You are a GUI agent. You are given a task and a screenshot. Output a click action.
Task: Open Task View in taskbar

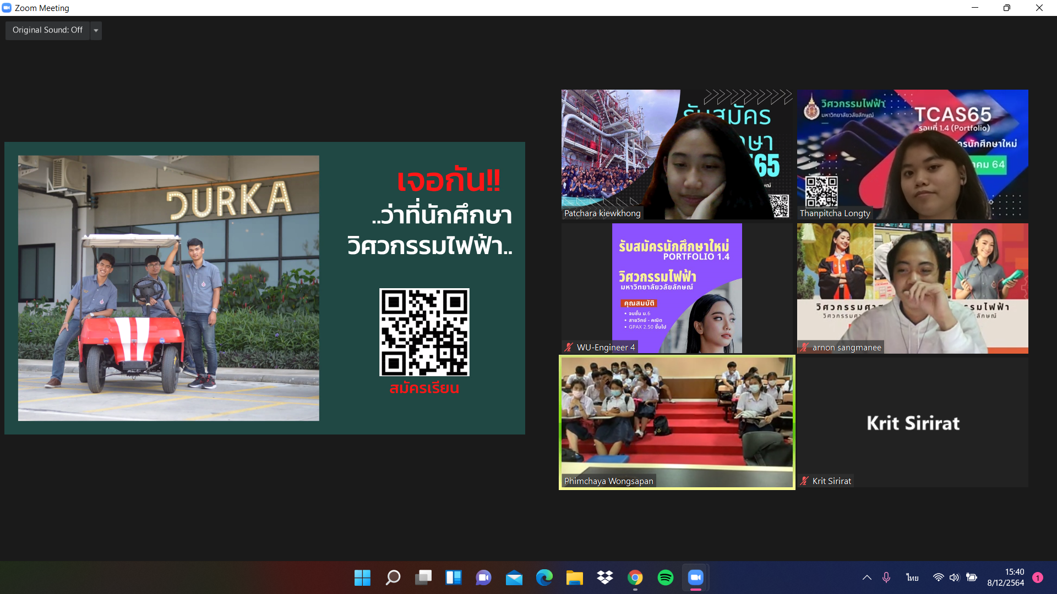coord(423,577)
